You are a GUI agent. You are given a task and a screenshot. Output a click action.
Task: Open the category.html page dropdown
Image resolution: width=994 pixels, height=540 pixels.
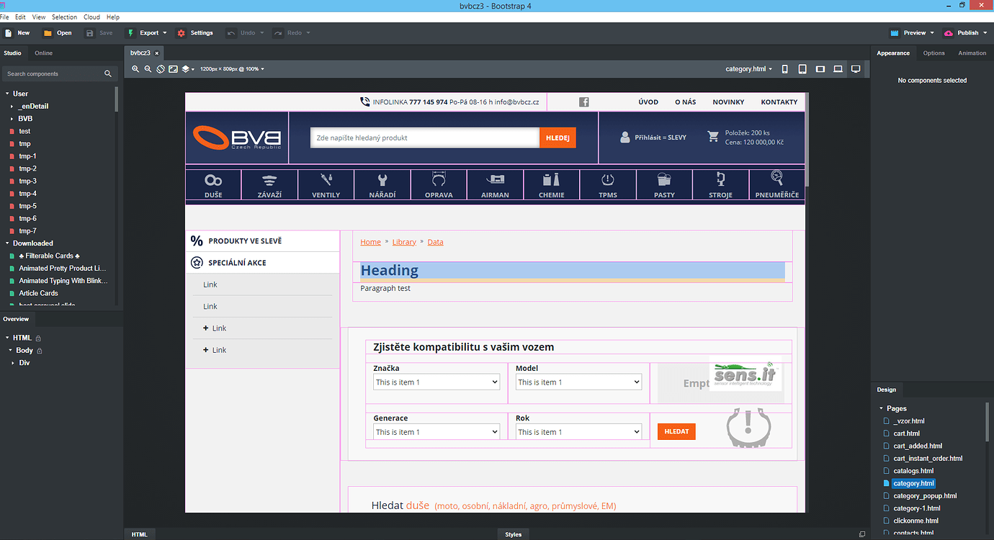(748, 69)
